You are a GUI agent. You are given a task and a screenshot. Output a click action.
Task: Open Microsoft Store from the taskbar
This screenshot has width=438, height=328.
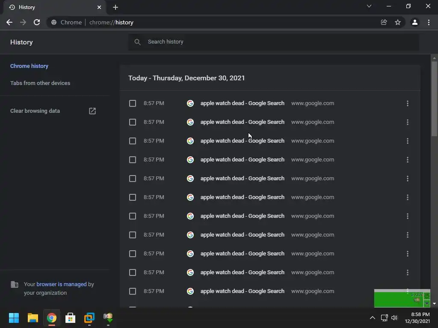tap(71, 318)
